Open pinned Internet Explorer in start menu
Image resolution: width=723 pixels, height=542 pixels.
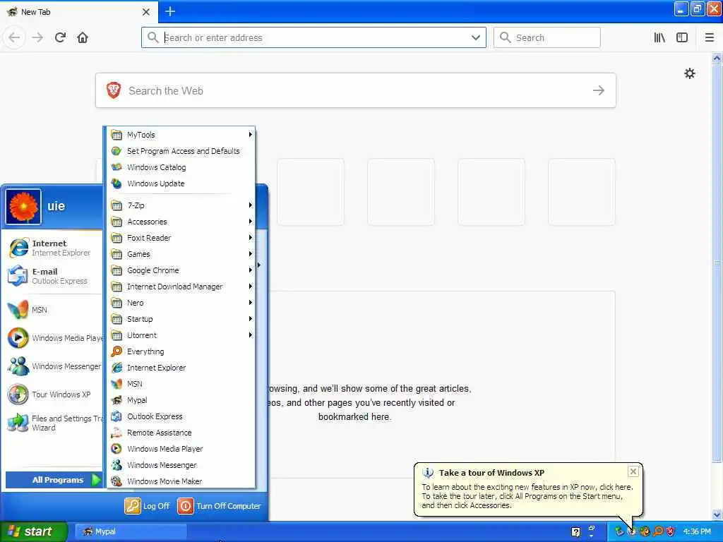[x=54, y=248]
